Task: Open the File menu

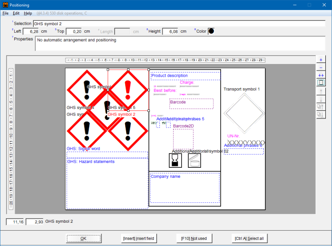Action: [6, 13]
